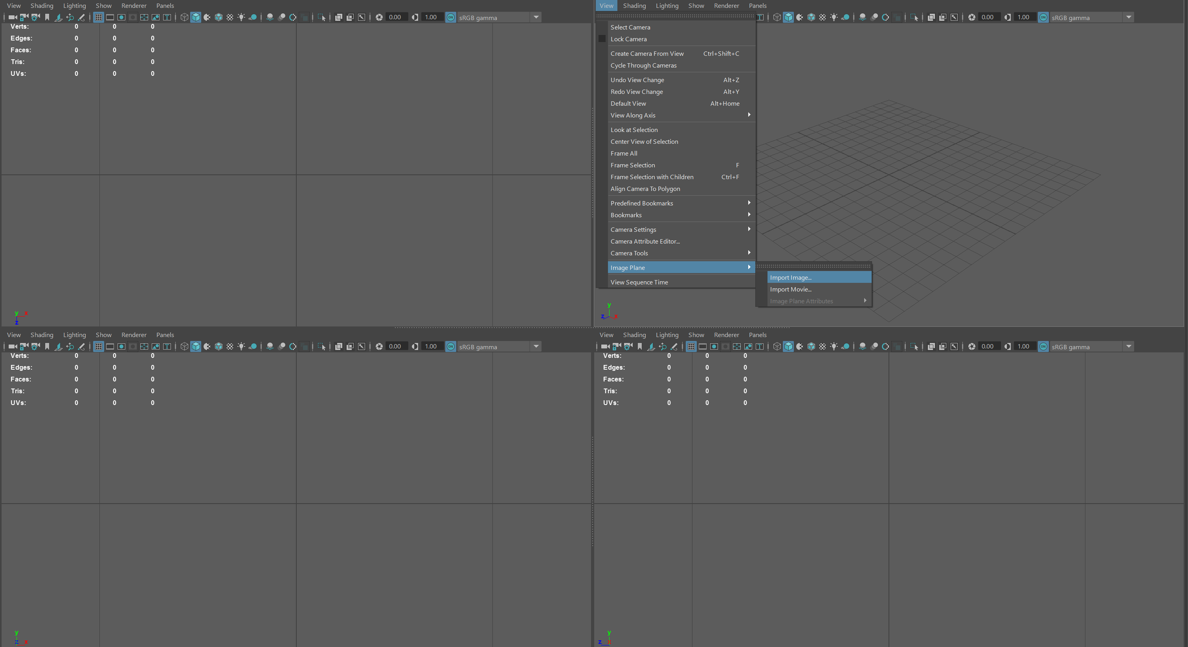Open Camera Attribute Editor... entry
This screenshot has height=647, width=1188.
645,241
